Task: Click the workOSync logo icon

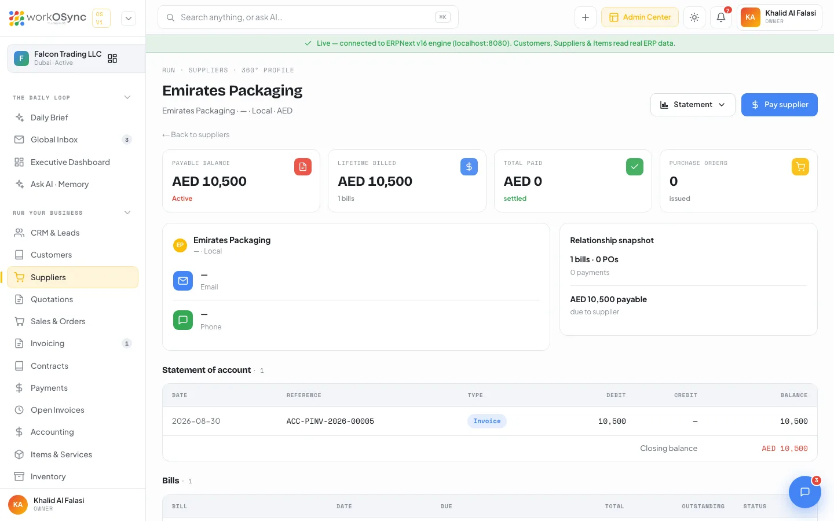Action: [x=17, y=18]
